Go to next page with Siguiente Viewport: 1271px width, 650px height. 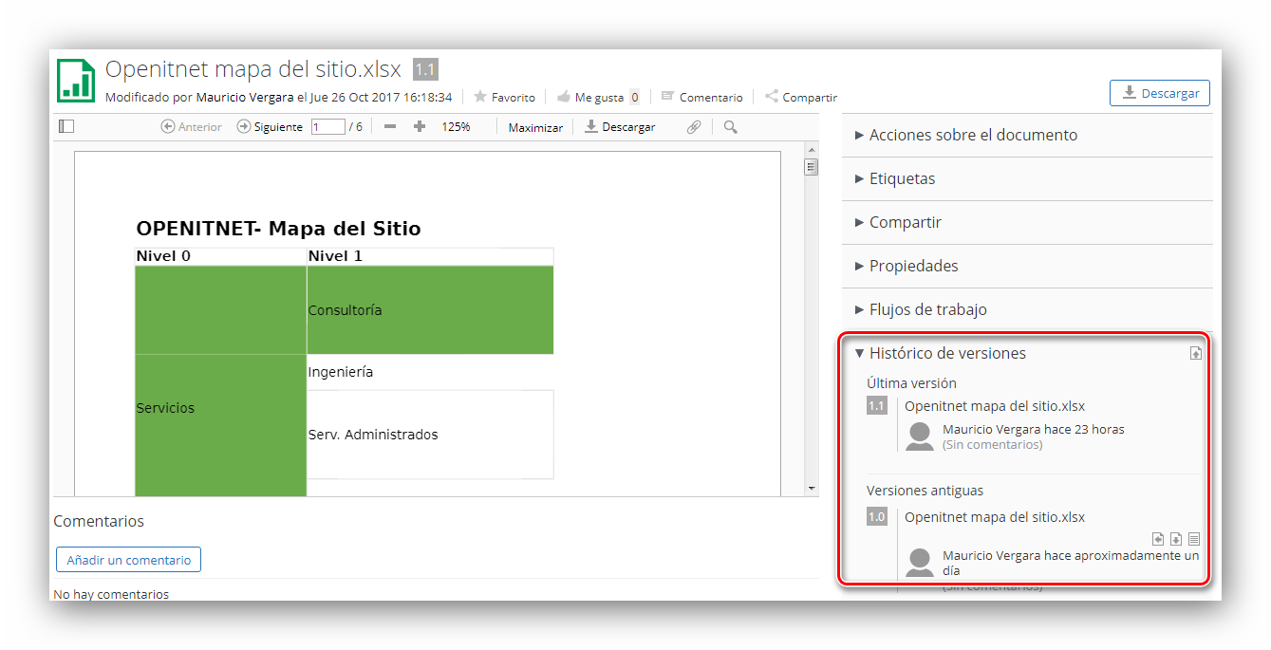coord(270,126)
